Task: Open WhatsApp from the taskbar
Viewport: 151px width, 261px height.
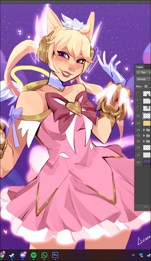Action: pyautogui.click(x=44, y=255)
